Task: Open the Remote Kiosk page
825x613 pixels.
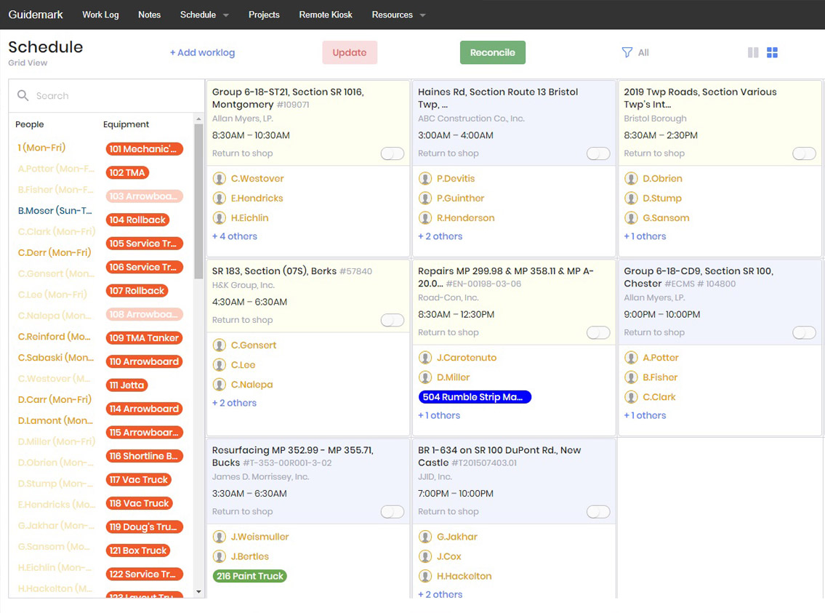Action: pos(326,15)
